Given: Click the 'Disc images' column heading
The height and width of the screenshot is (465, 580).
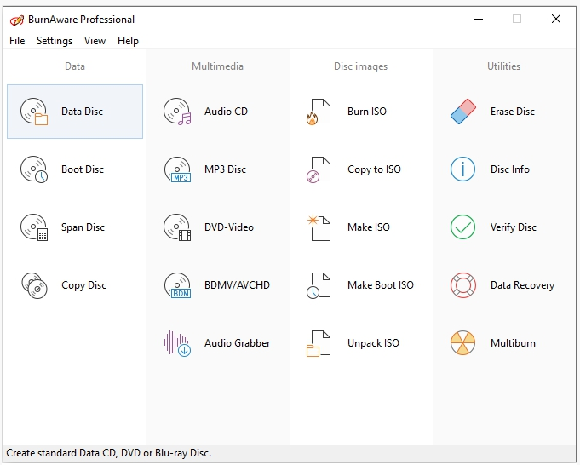Looking at the screenshot, I should (360, 66).
